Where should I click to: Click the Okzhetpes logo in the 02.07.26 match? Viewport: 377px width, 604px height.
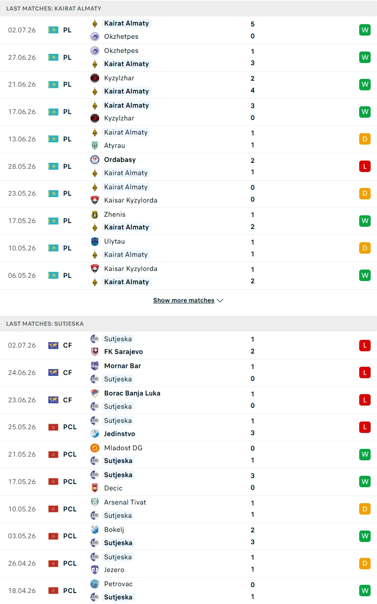tap(95, 36)
